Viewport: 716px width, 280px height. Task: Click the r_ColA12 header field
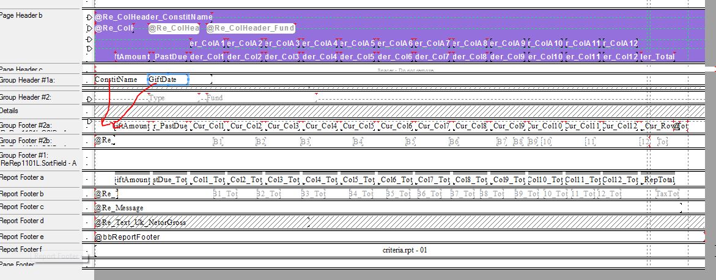pyautogui.click(x=620, y=43)
